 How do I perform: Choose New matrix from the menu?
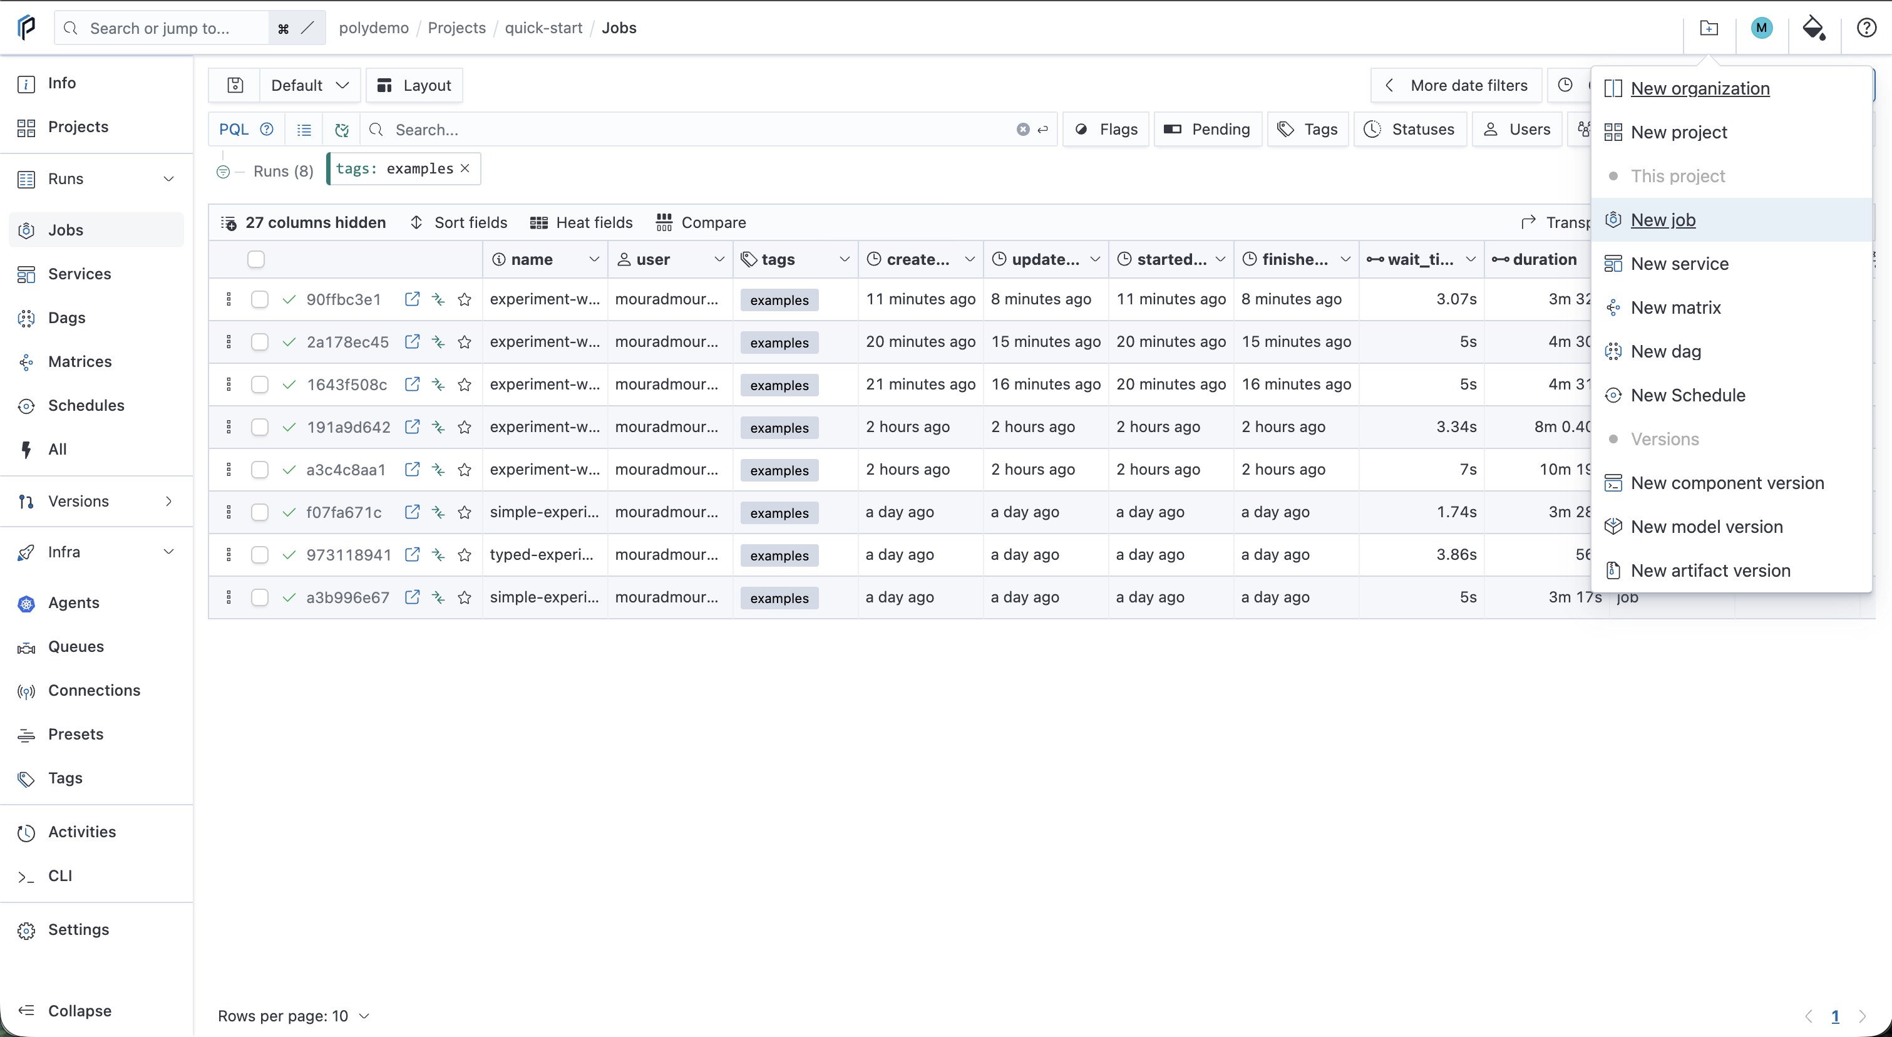tap(1731, 307)
